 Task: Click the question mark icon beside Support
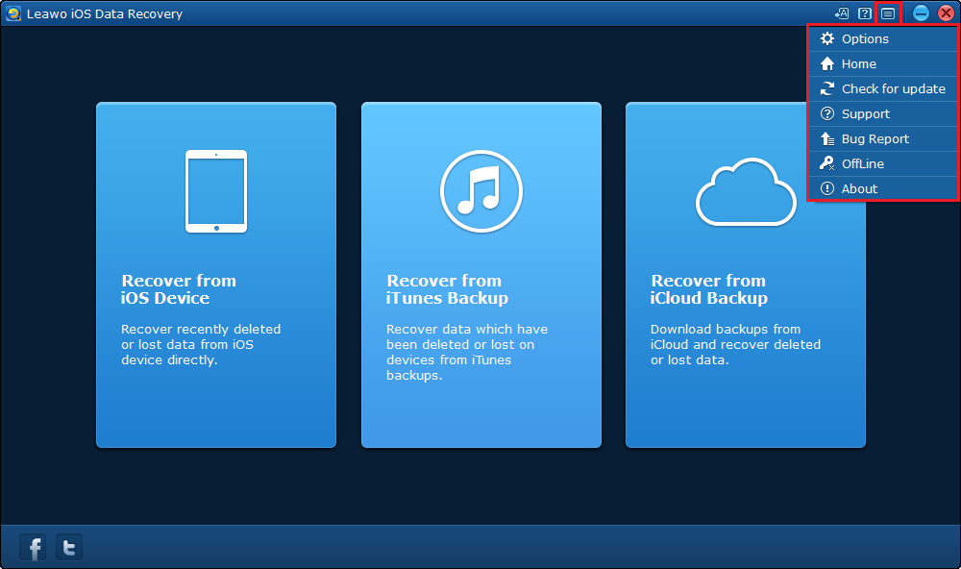[827, 114]
